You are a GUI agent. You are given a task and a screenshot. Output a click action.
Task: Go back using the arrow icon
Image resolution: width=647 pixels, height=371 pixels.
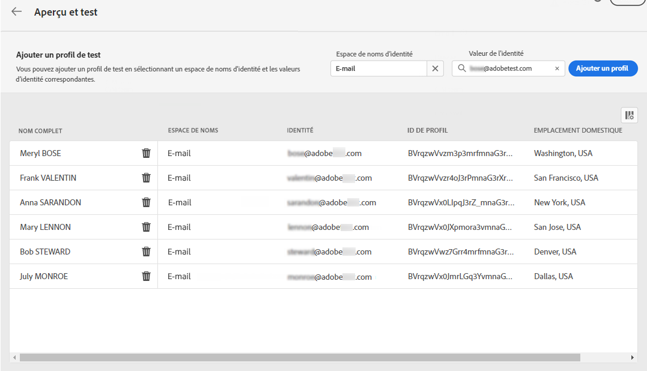click(17, 12)
